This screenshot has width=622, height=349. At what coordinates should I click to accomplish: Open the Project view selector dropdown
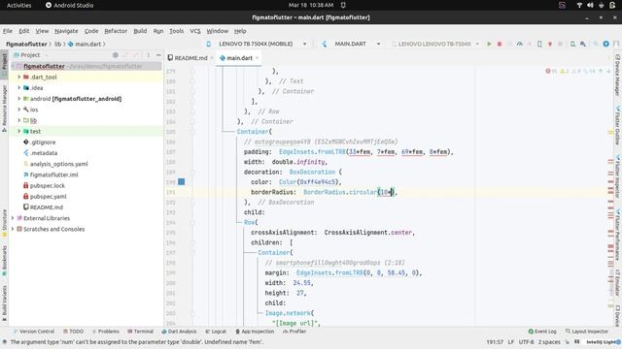[30, 55]
